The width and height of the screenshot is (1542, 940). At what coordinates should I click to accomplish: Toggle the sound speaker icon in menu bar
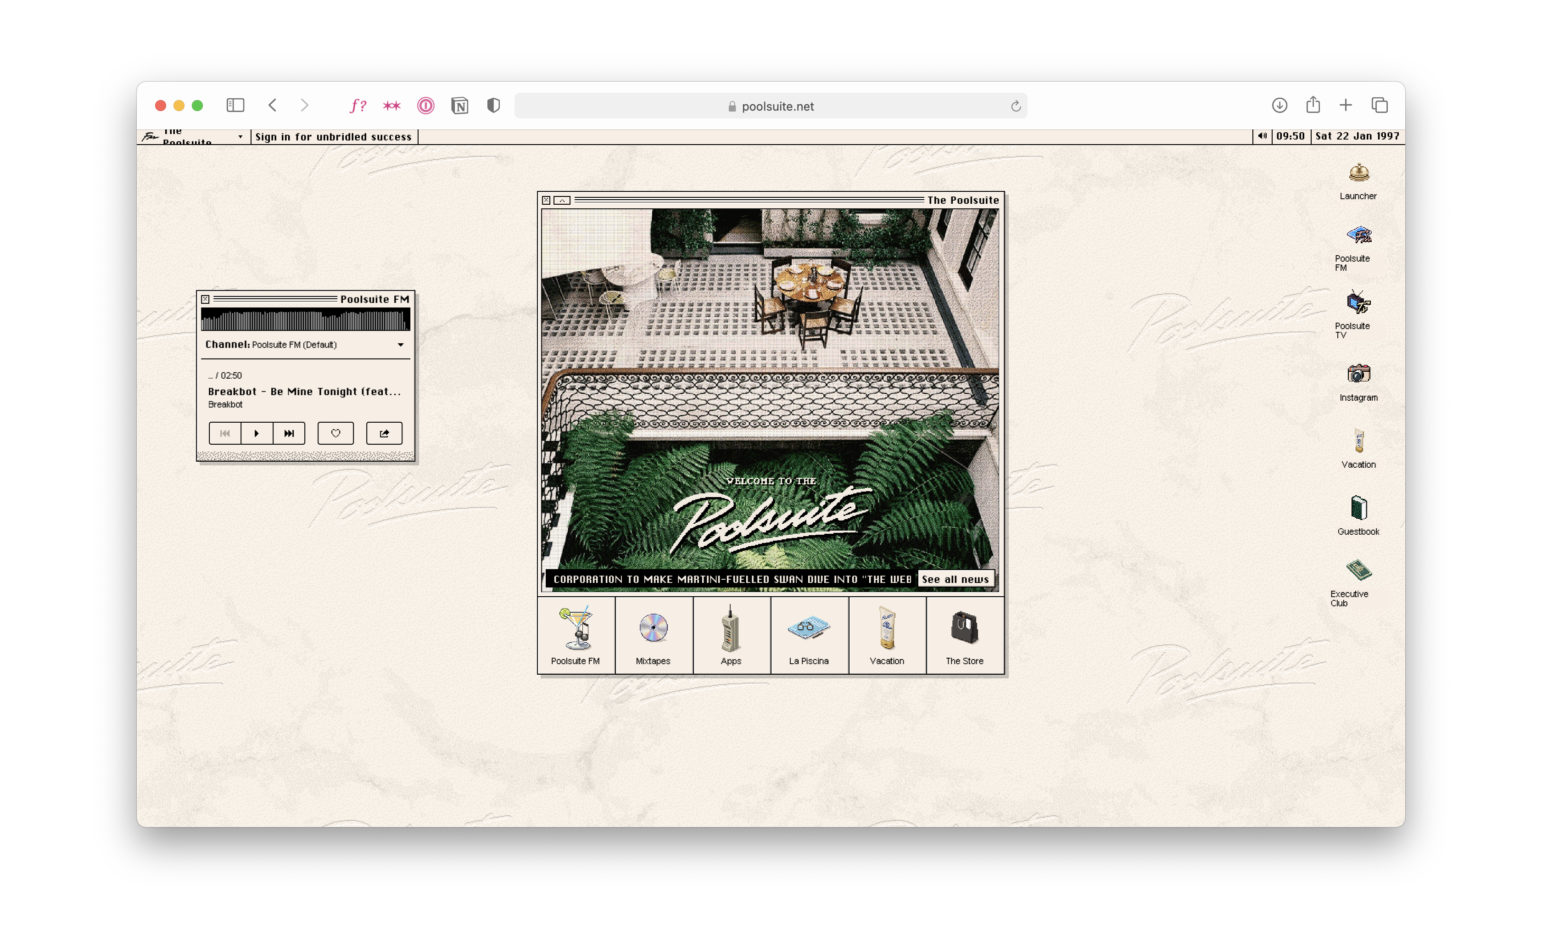(1262, 136)
